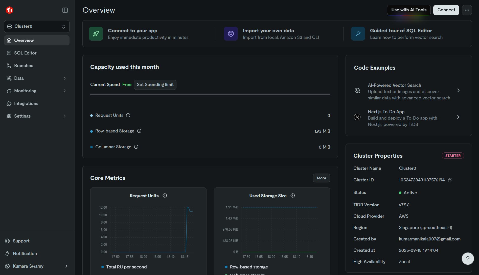Click the Columnar Storage info icon
Viewport: 479px width, 275px height.
click(x=136, y=147)
